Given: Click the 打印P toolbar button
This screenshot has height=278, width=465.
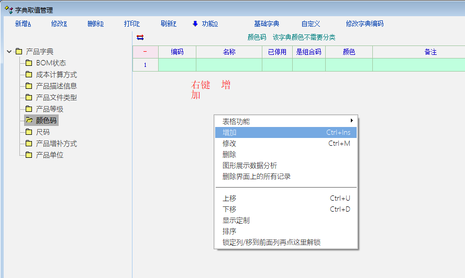Looking at the screenshot, I should (x=132, y=24).
